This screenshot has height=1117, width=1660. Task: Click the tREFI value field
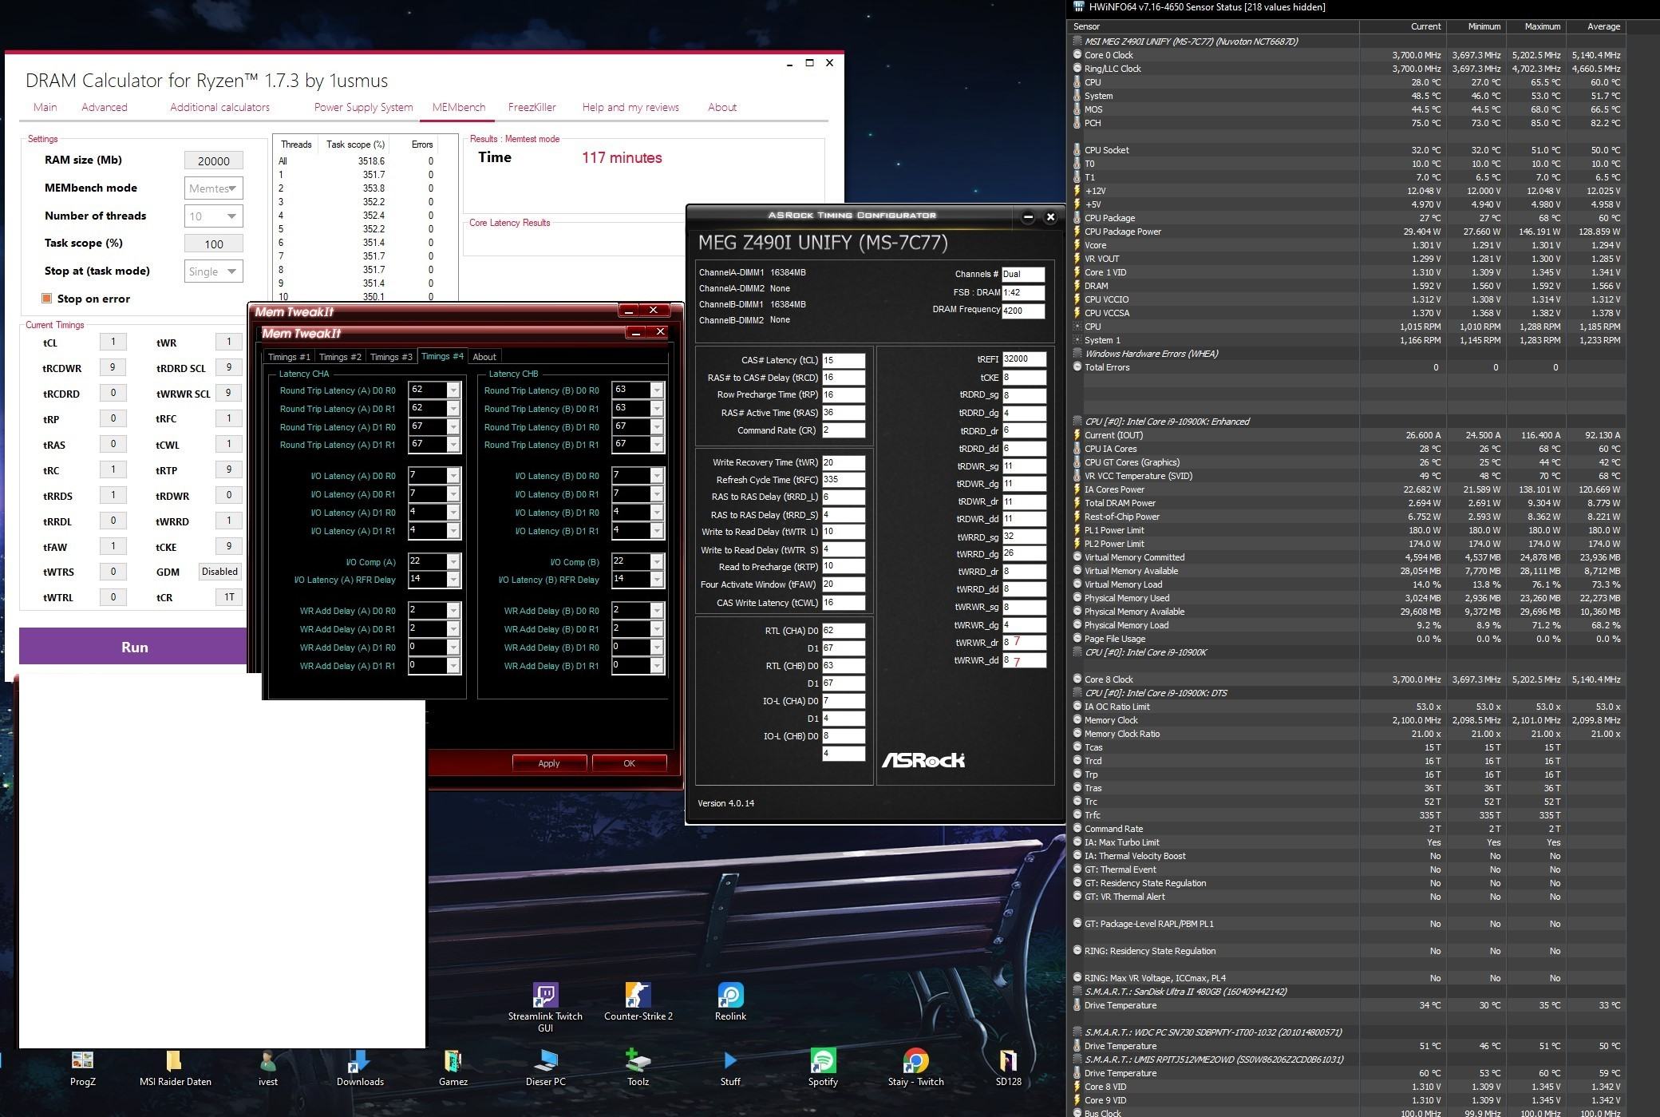[x=1023, y=359]
